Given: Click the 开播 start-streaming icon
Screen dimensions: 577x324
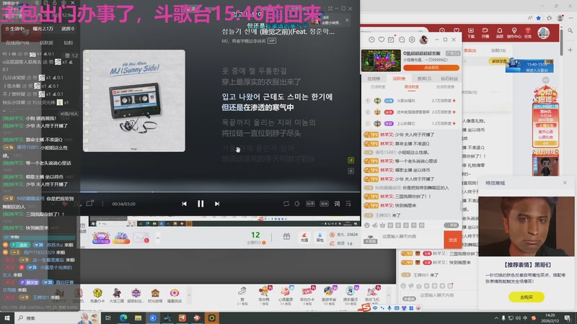Looking at the screenshot, I should pos(485,32).
